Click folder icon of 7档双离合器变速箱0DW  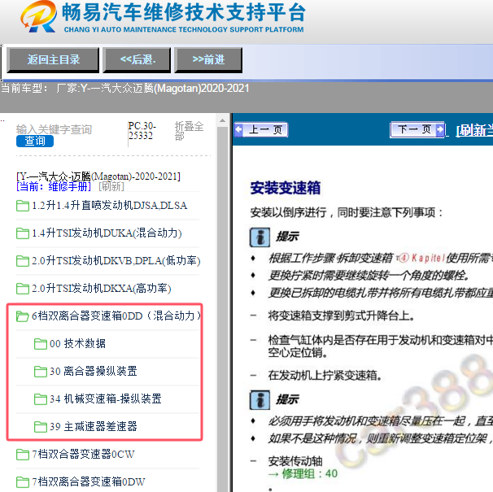pos(23,482)
